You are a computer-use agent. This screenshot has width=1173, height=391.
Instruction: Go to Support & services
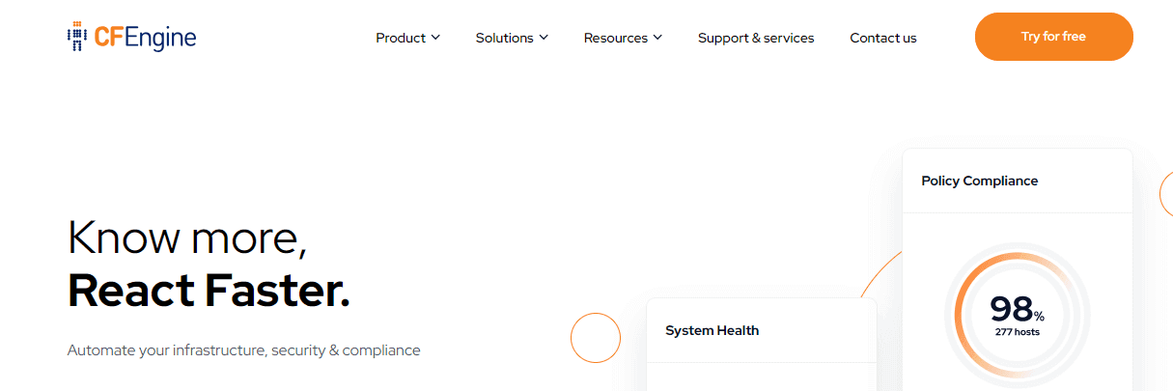tap(756, 38)
